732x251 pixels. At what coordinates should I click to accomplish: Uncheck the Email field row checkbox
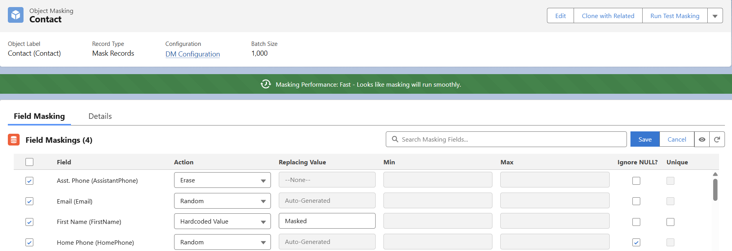click(29, 201)
